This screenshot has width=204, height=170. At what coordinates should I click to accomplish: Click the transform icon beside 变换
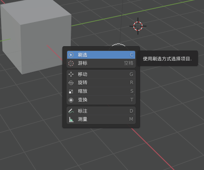(71, 100)
